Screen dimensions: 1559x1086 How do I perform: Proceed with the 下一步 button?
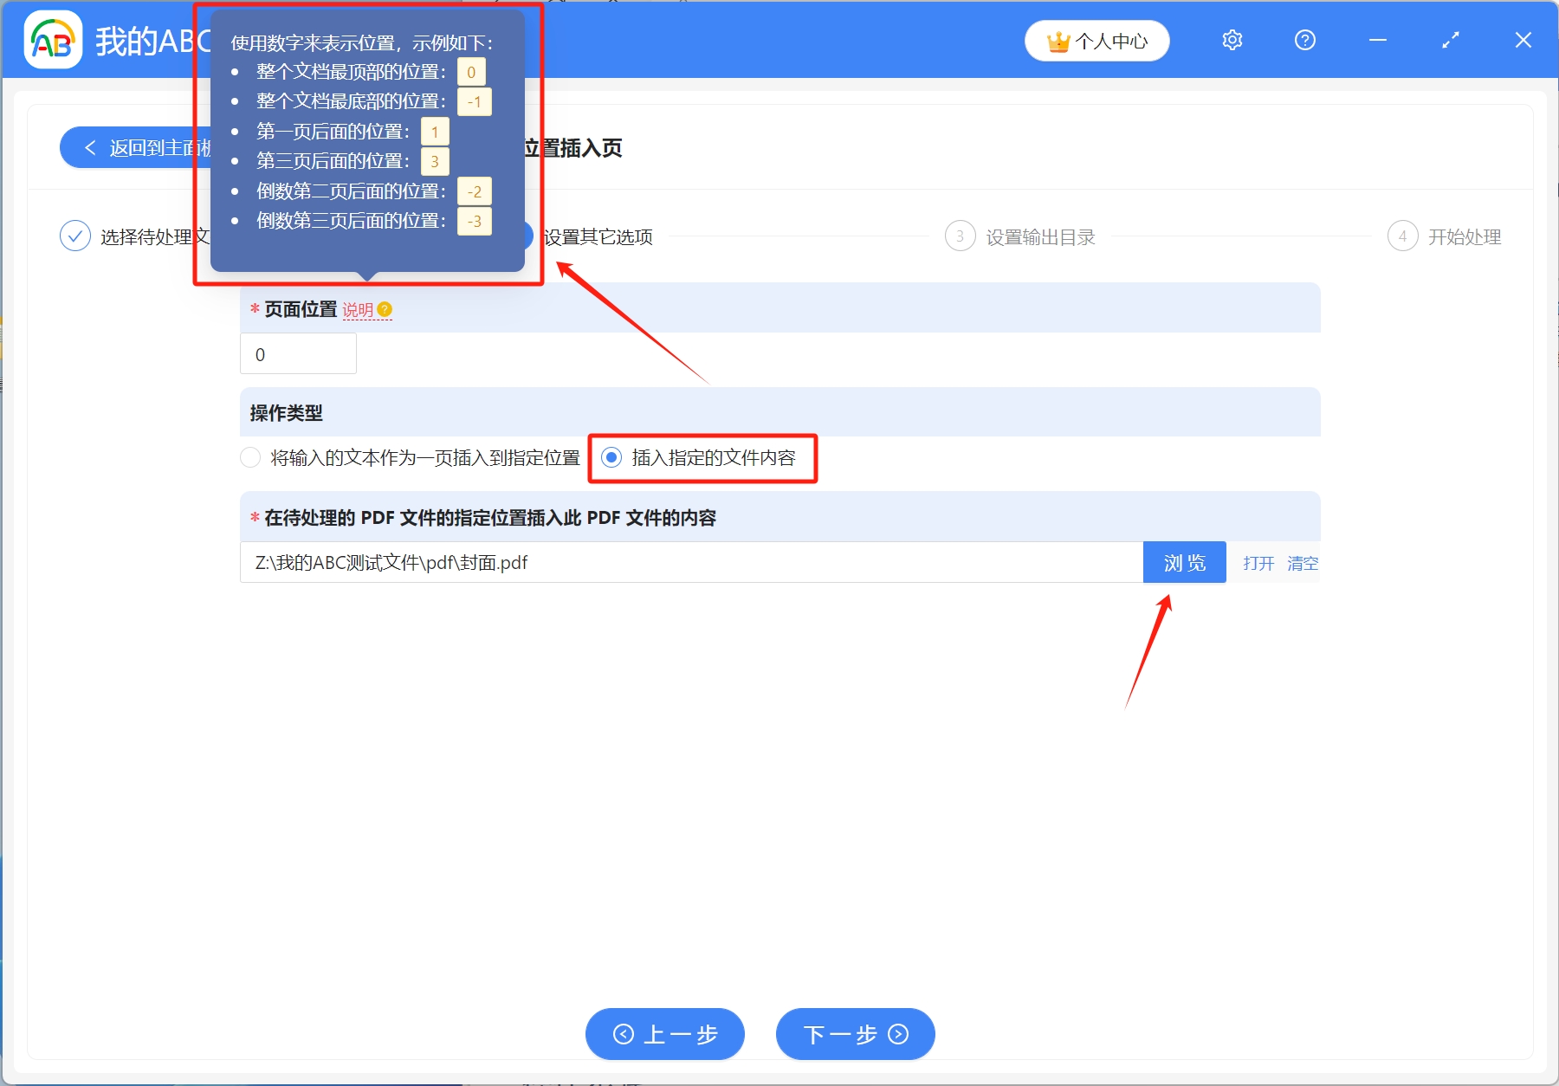(x=854, y=1034)
